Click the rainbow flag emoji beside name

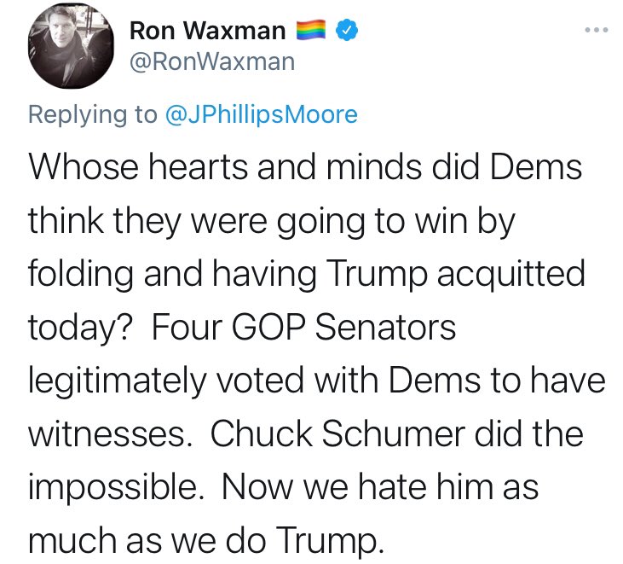coord(309,32)
